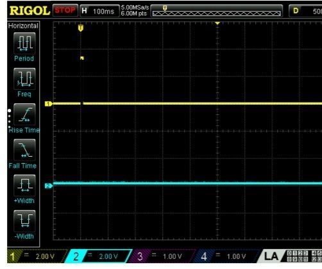Select the Freq measurement icon
This screenshot has height=269, width=322.
pos(24,79)
